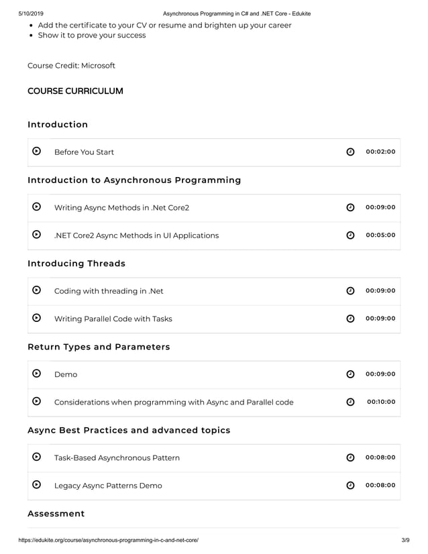Click the Assessment section heading
This screenshot has height=554, width=428.
coord(56,514)
